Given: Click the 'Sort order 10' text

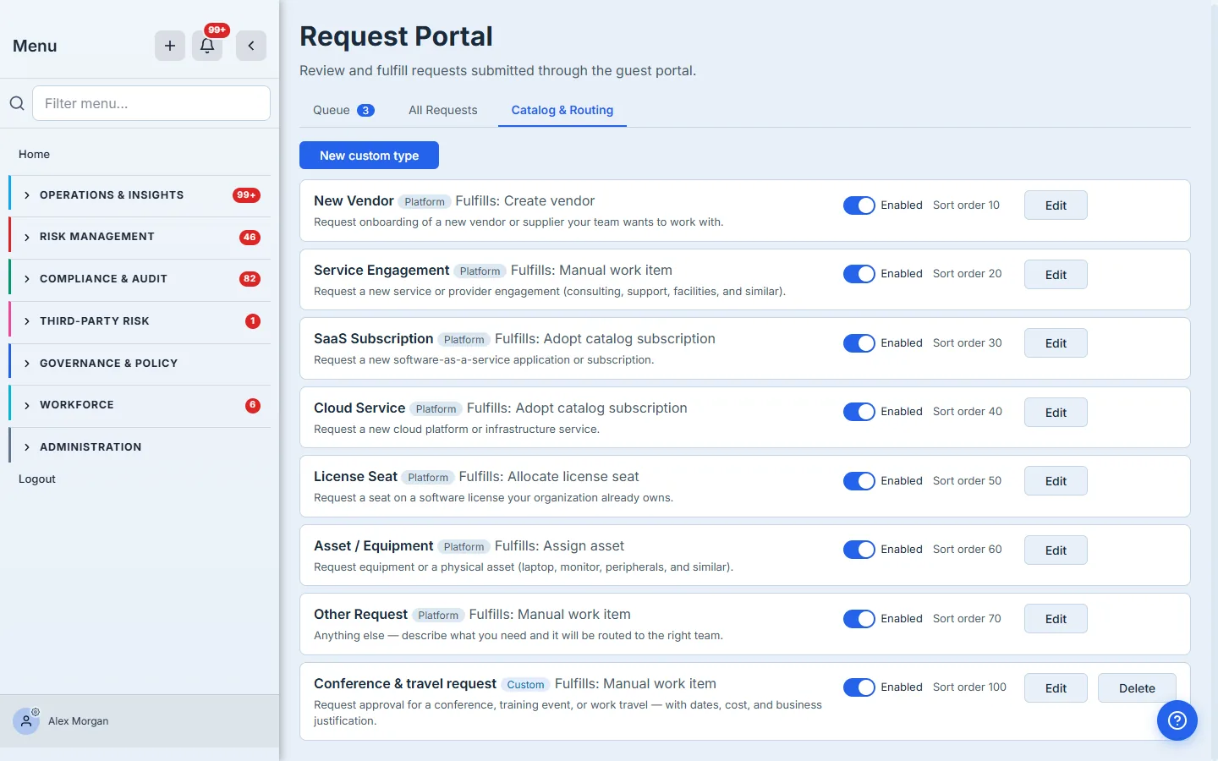Looking at the screenshot, I should point(966,205).
